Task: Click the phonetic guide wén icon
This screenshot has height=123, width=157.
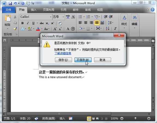Action: click(x=68, y=17)
